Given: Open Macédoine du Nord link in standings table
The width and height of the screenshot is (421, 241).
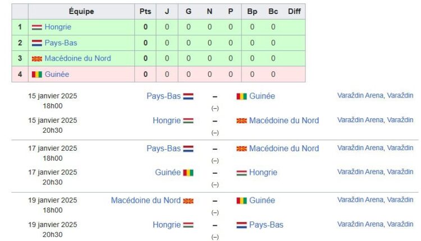Looking at the screenshot, I should pos(77,58).
